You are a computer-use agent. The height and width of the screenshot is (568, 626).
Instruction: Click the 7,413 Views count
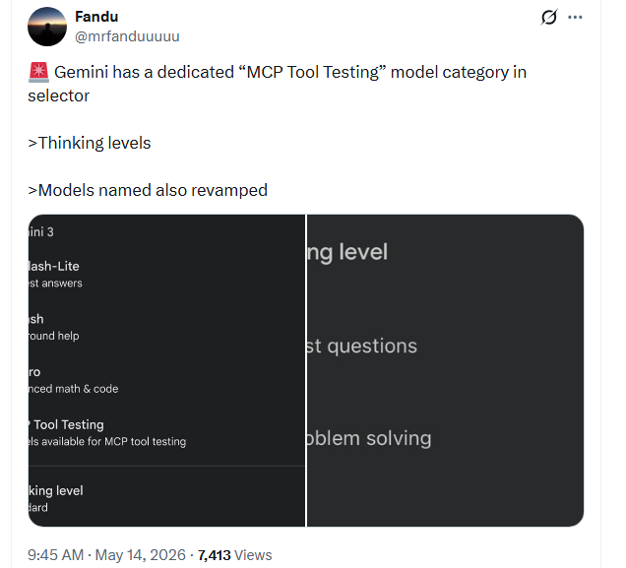coord(234,555)
